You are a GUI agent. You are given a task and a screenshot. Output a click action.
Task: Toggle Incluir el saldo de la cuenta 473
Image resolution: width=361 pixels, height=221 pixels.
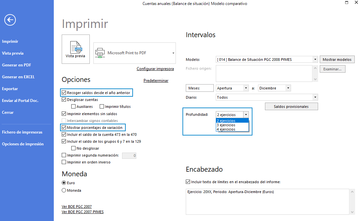click(64, 135)
